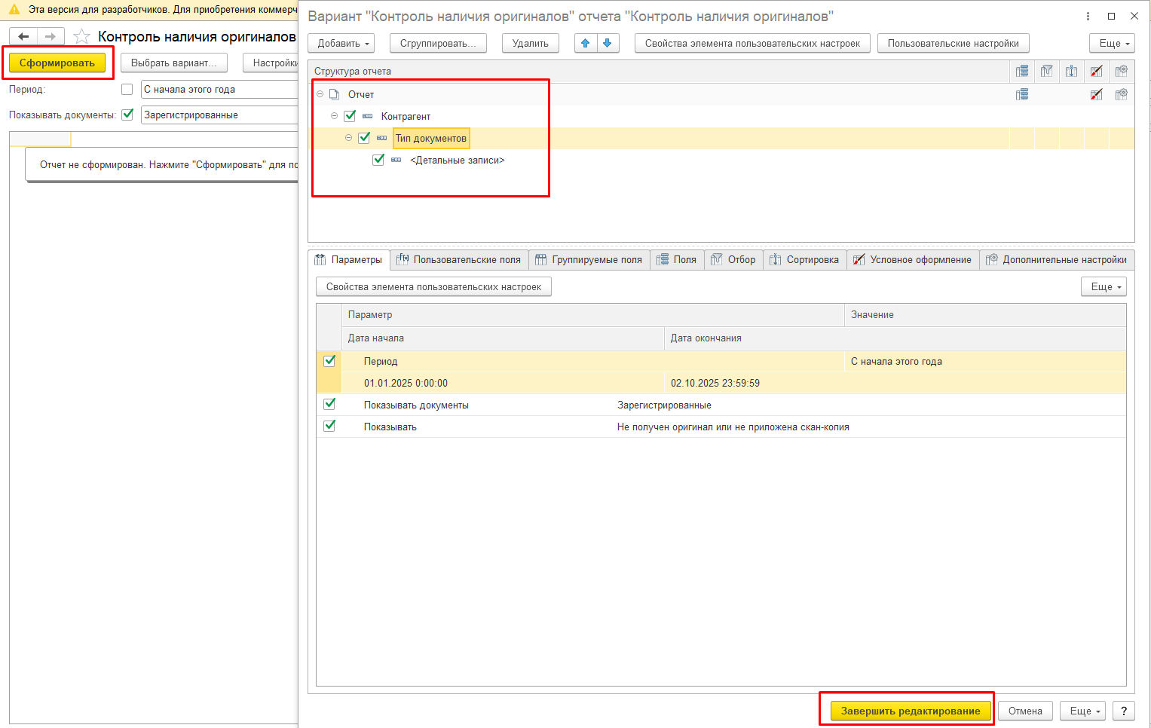Click the top Свойства элемента пользовательских настроек button
The height and width of the screenshot is (728, 1151).
click(752, 43)
